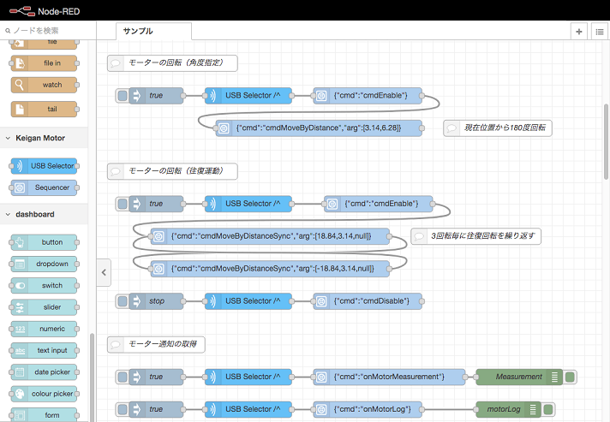Collapse the dashboard palette category
Viewport: 610px width, 422px height.
pos(44,215)
